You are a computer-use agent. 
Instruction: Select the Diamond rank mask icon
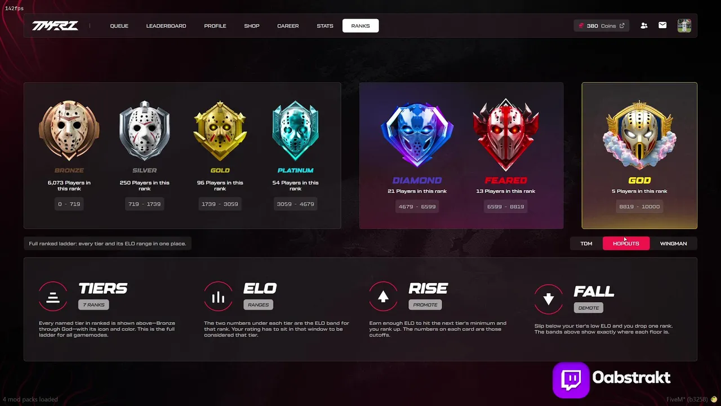coord(417,135)
